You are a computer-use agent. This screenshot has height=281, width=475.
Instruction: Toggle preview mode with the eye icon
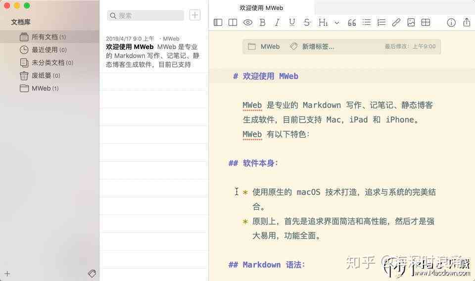(x=247, y=22)
